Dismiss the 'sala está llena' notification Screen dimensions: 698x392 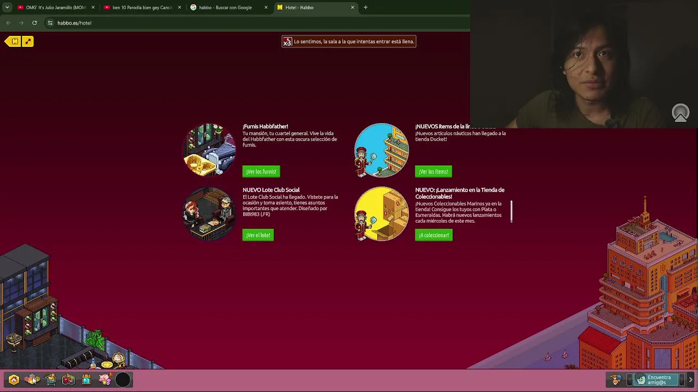tap(349, 41)
